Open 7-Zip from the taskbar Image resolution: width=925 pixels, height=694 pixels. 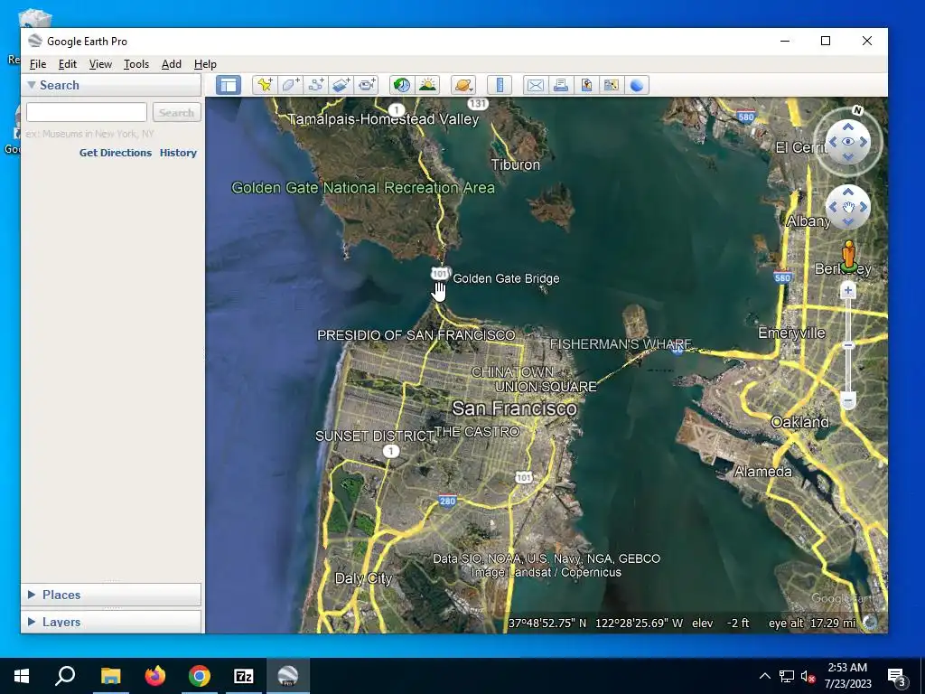(244, 676)
